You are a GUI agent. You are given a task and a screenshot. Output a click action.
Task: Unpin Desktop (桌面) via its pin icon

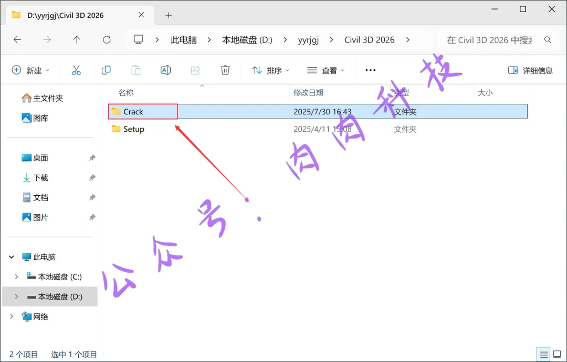coord(92,158)
